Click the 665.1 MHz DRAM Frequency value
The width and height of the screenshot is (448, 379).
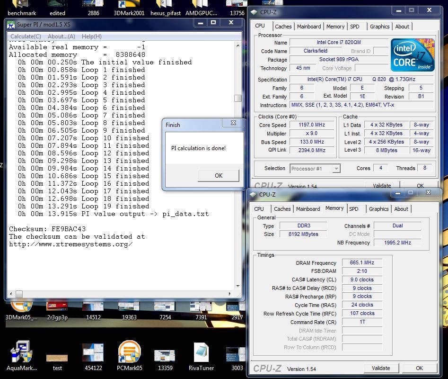pos(362,262)
